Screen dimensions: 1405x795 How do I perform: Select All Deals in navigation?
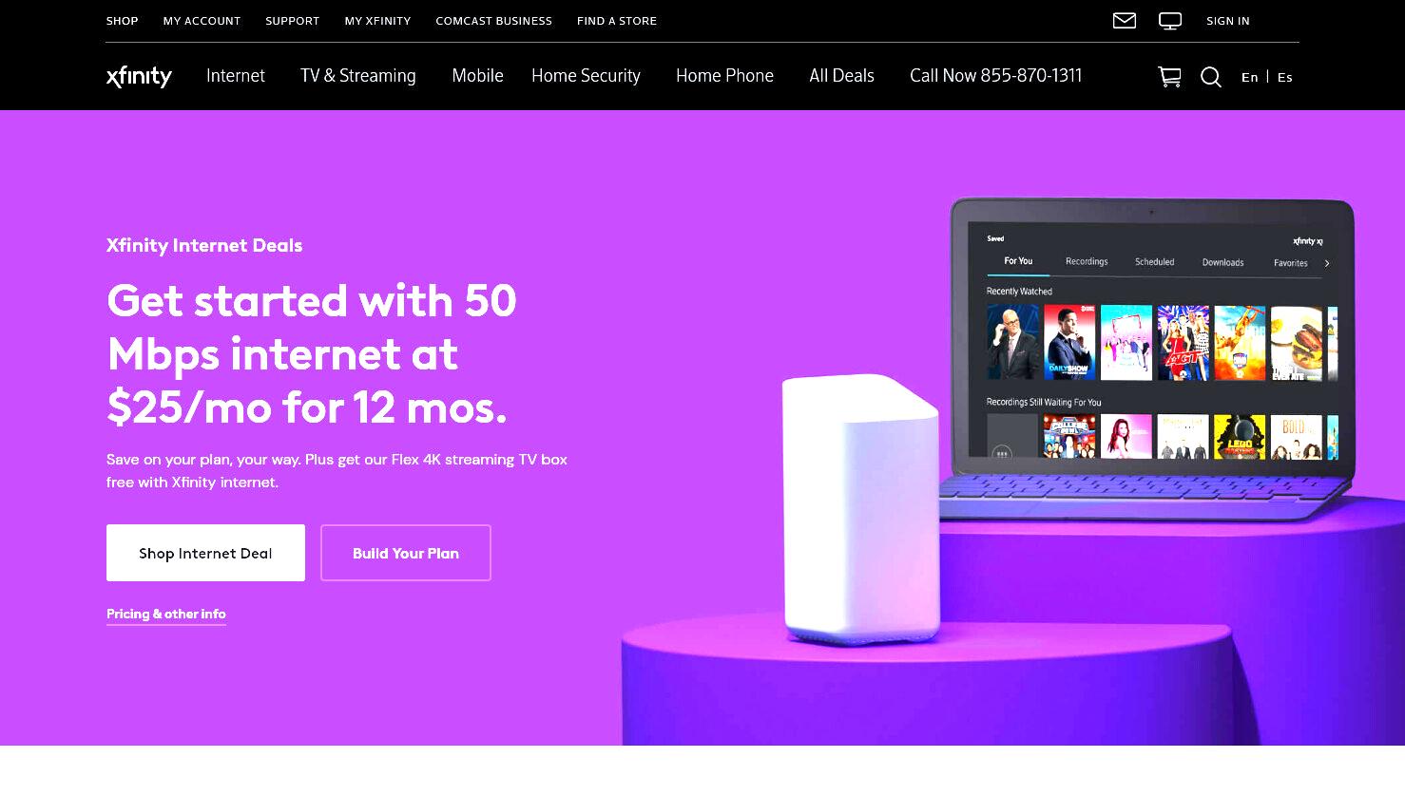841,76
